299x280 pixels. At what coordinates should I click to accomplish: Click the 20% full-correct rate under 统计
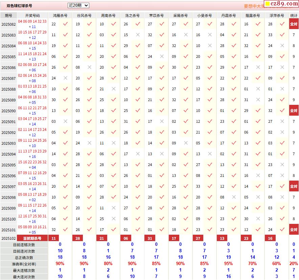(x=294, y=264)
